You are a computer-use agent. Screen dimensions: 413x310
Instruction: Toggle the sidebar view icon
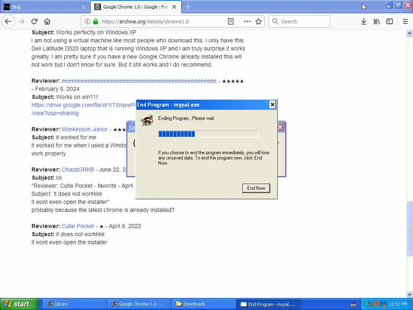tap(390, 22)
